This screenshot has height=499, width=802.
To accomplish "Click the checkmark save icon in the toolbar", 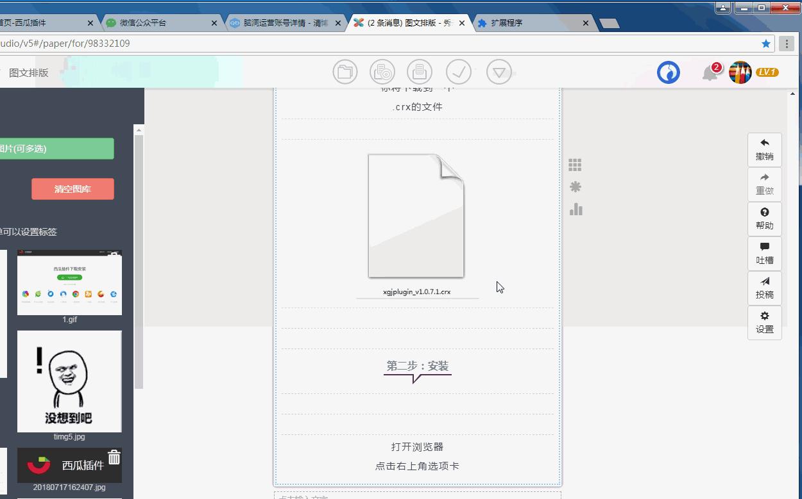I will coord(459,72).
